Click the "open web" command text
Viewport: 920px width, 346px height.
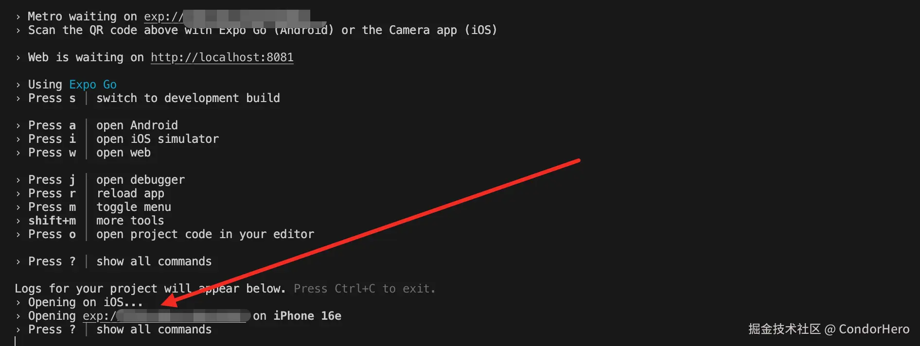(x=123, y=153)
